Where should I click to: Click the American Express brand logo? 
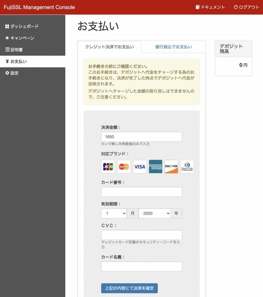(156, 167)
